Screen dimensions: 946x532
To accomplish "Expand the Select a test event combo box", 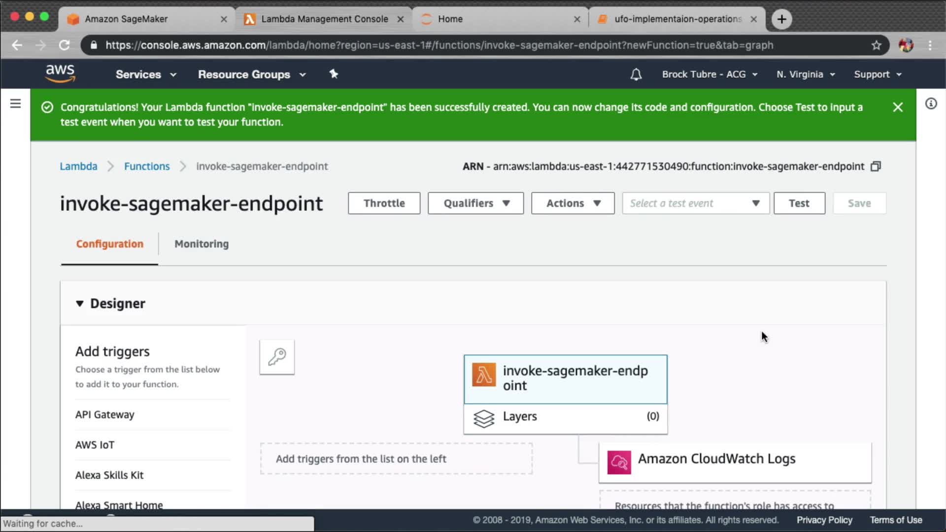I will 695,203.
